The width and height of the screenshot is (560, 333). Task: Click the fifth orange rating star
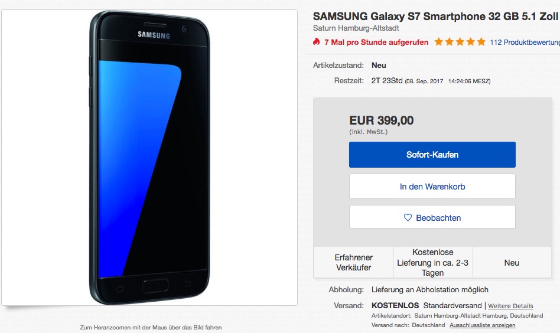point(481,42)
